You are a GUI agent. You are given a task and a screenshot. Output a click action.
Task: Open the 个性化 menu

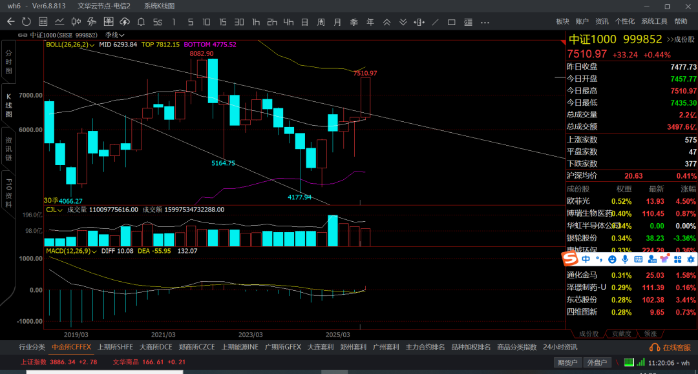624,21
